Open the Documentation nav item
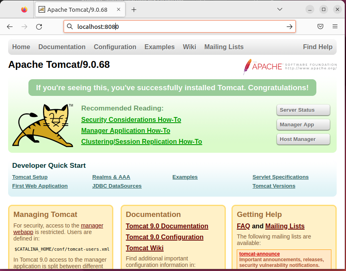 click(62, 47)
